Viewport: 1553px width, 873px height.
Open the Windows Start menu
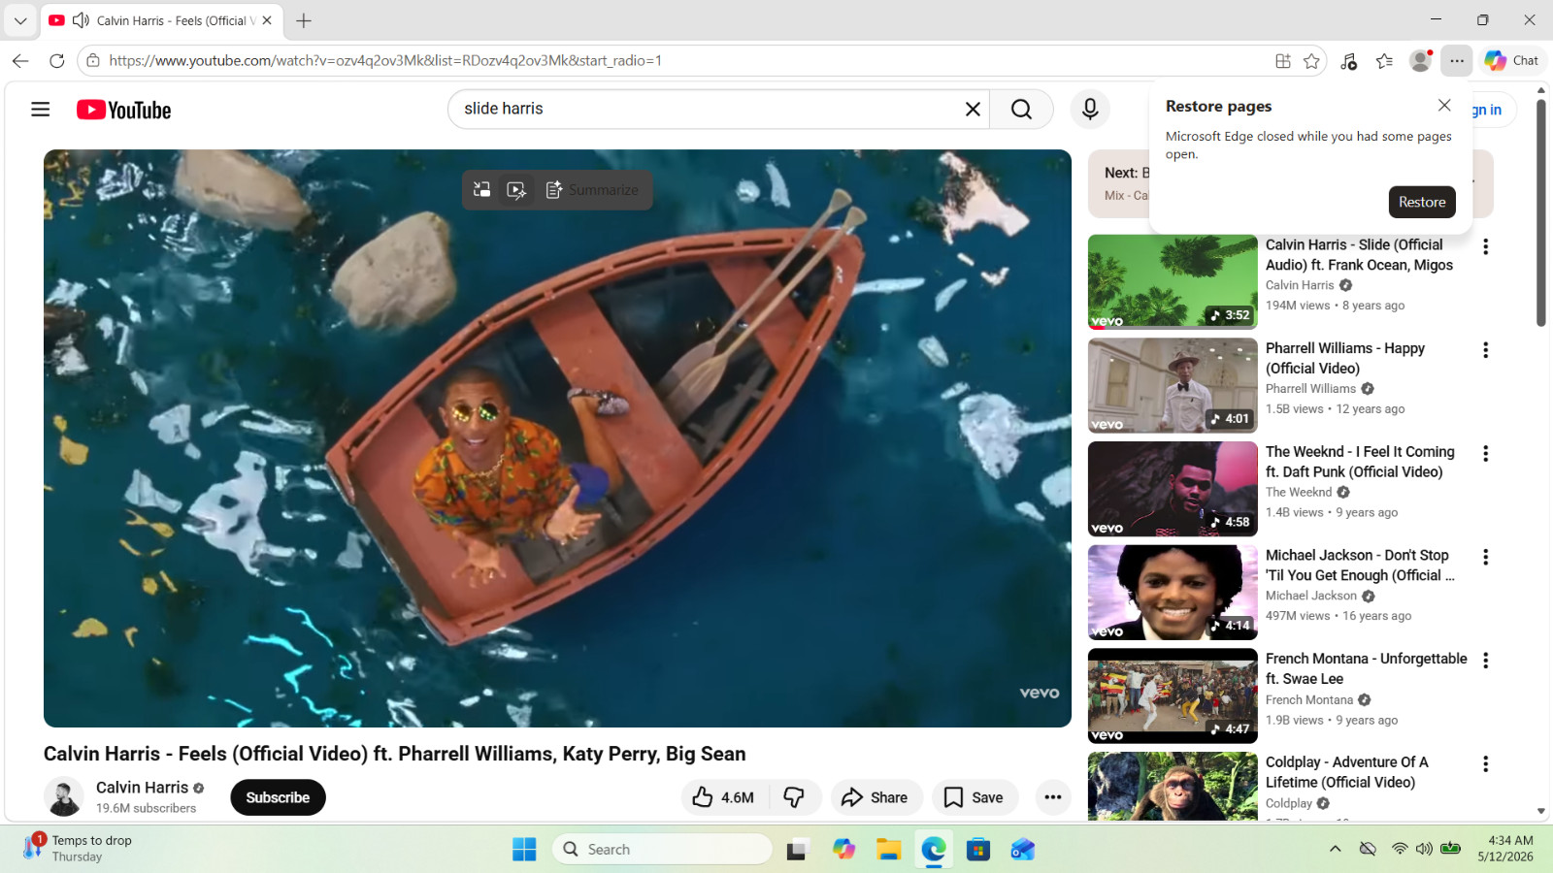(524, 850)
